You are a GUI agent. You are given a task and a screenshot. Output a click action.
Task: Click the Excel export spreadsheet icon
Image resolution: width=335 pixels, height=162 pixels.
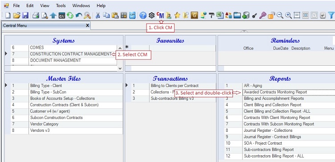click(220, 16)
